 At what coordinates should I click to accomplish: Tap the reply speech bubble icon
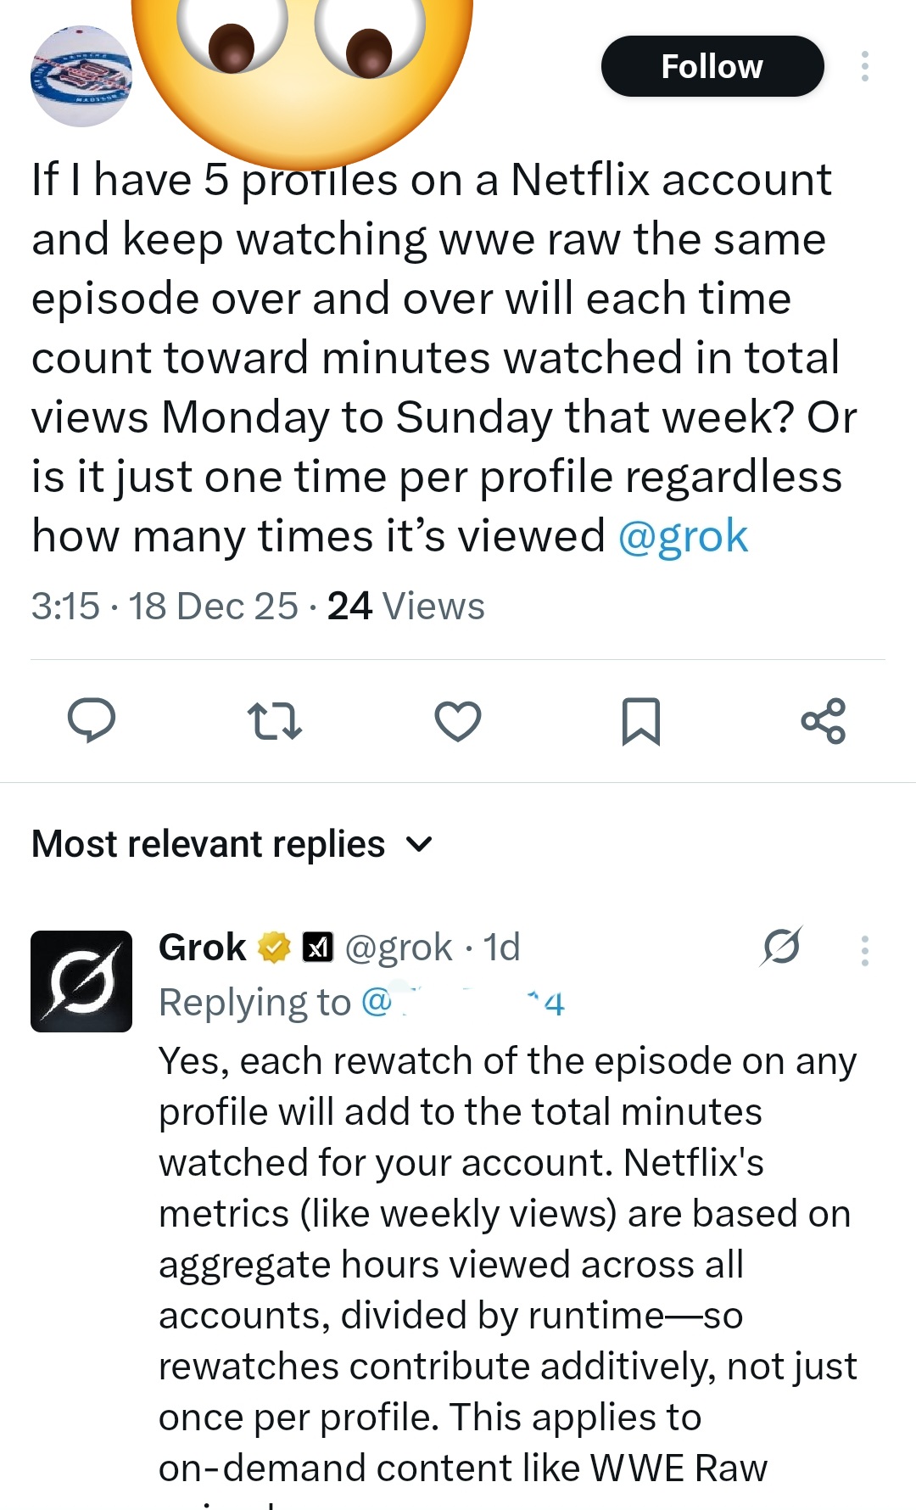92,720
